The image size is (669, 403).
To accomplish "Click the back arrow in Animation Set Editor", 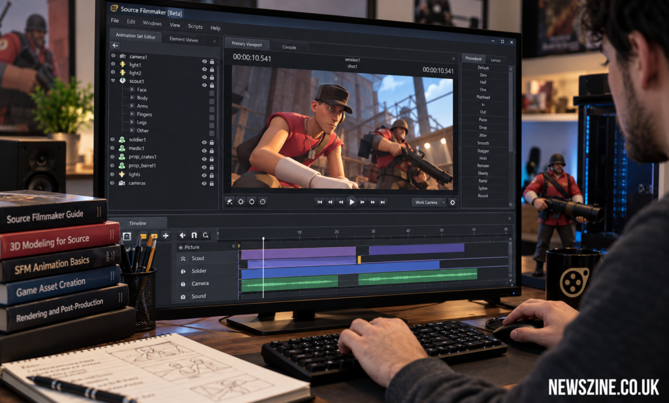I will click(115, 45).
